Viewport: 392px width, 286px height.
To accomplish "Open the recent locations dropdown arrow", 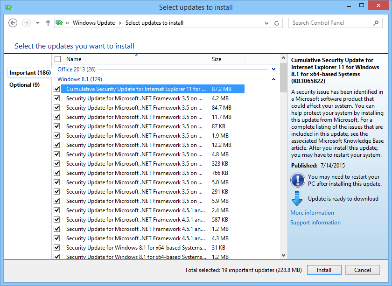I will [x=37, y=23].
